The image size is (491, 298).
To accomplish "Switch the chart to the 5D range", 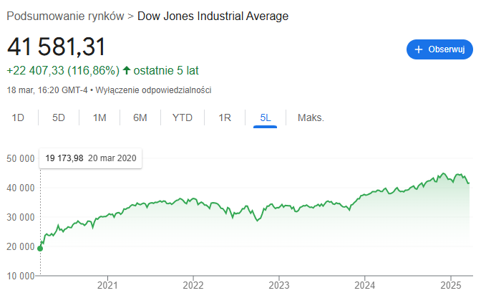I will point(59,117).
